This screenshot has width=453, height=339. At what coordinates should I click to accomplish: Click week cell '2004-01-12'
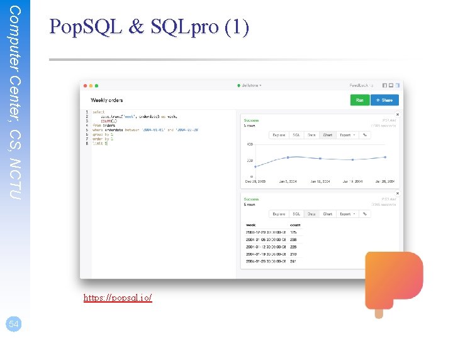[x=266, y=247]
